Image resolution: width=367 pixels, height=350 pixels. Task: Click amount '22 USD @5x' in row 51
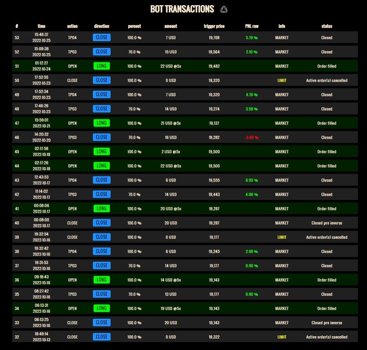[171, 66]
